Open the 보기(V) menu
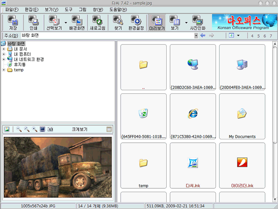278x209 pixels. coord(51,10)
